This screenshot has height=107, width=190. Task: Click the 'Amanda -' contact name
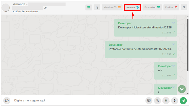[20, 4]
